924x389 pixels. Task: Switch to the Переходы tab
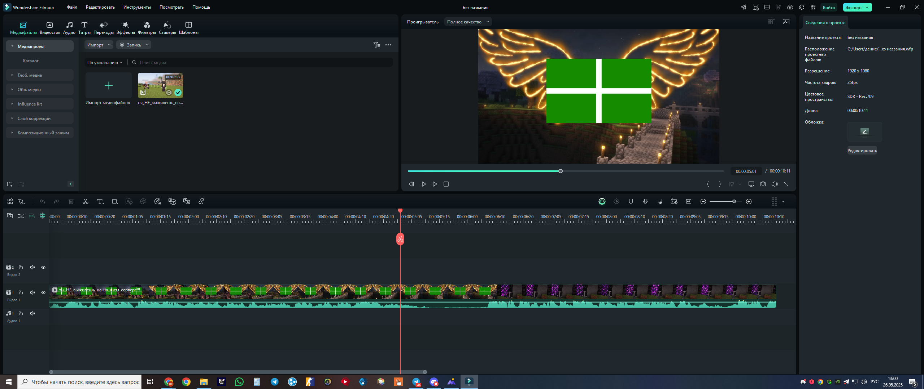(103, 28)
